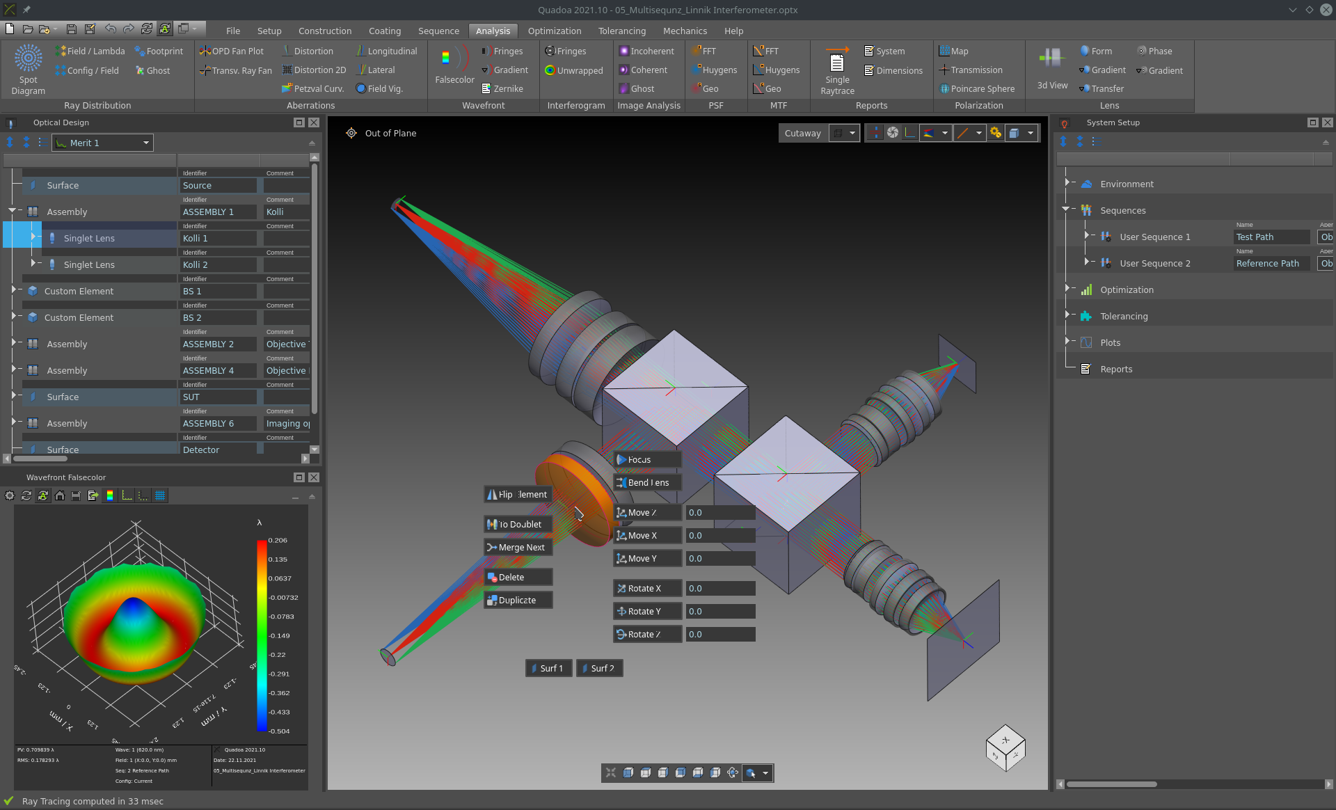Switch to the Sequence tab
This screenshot has width=1336, height=810.
pos(438,31)
